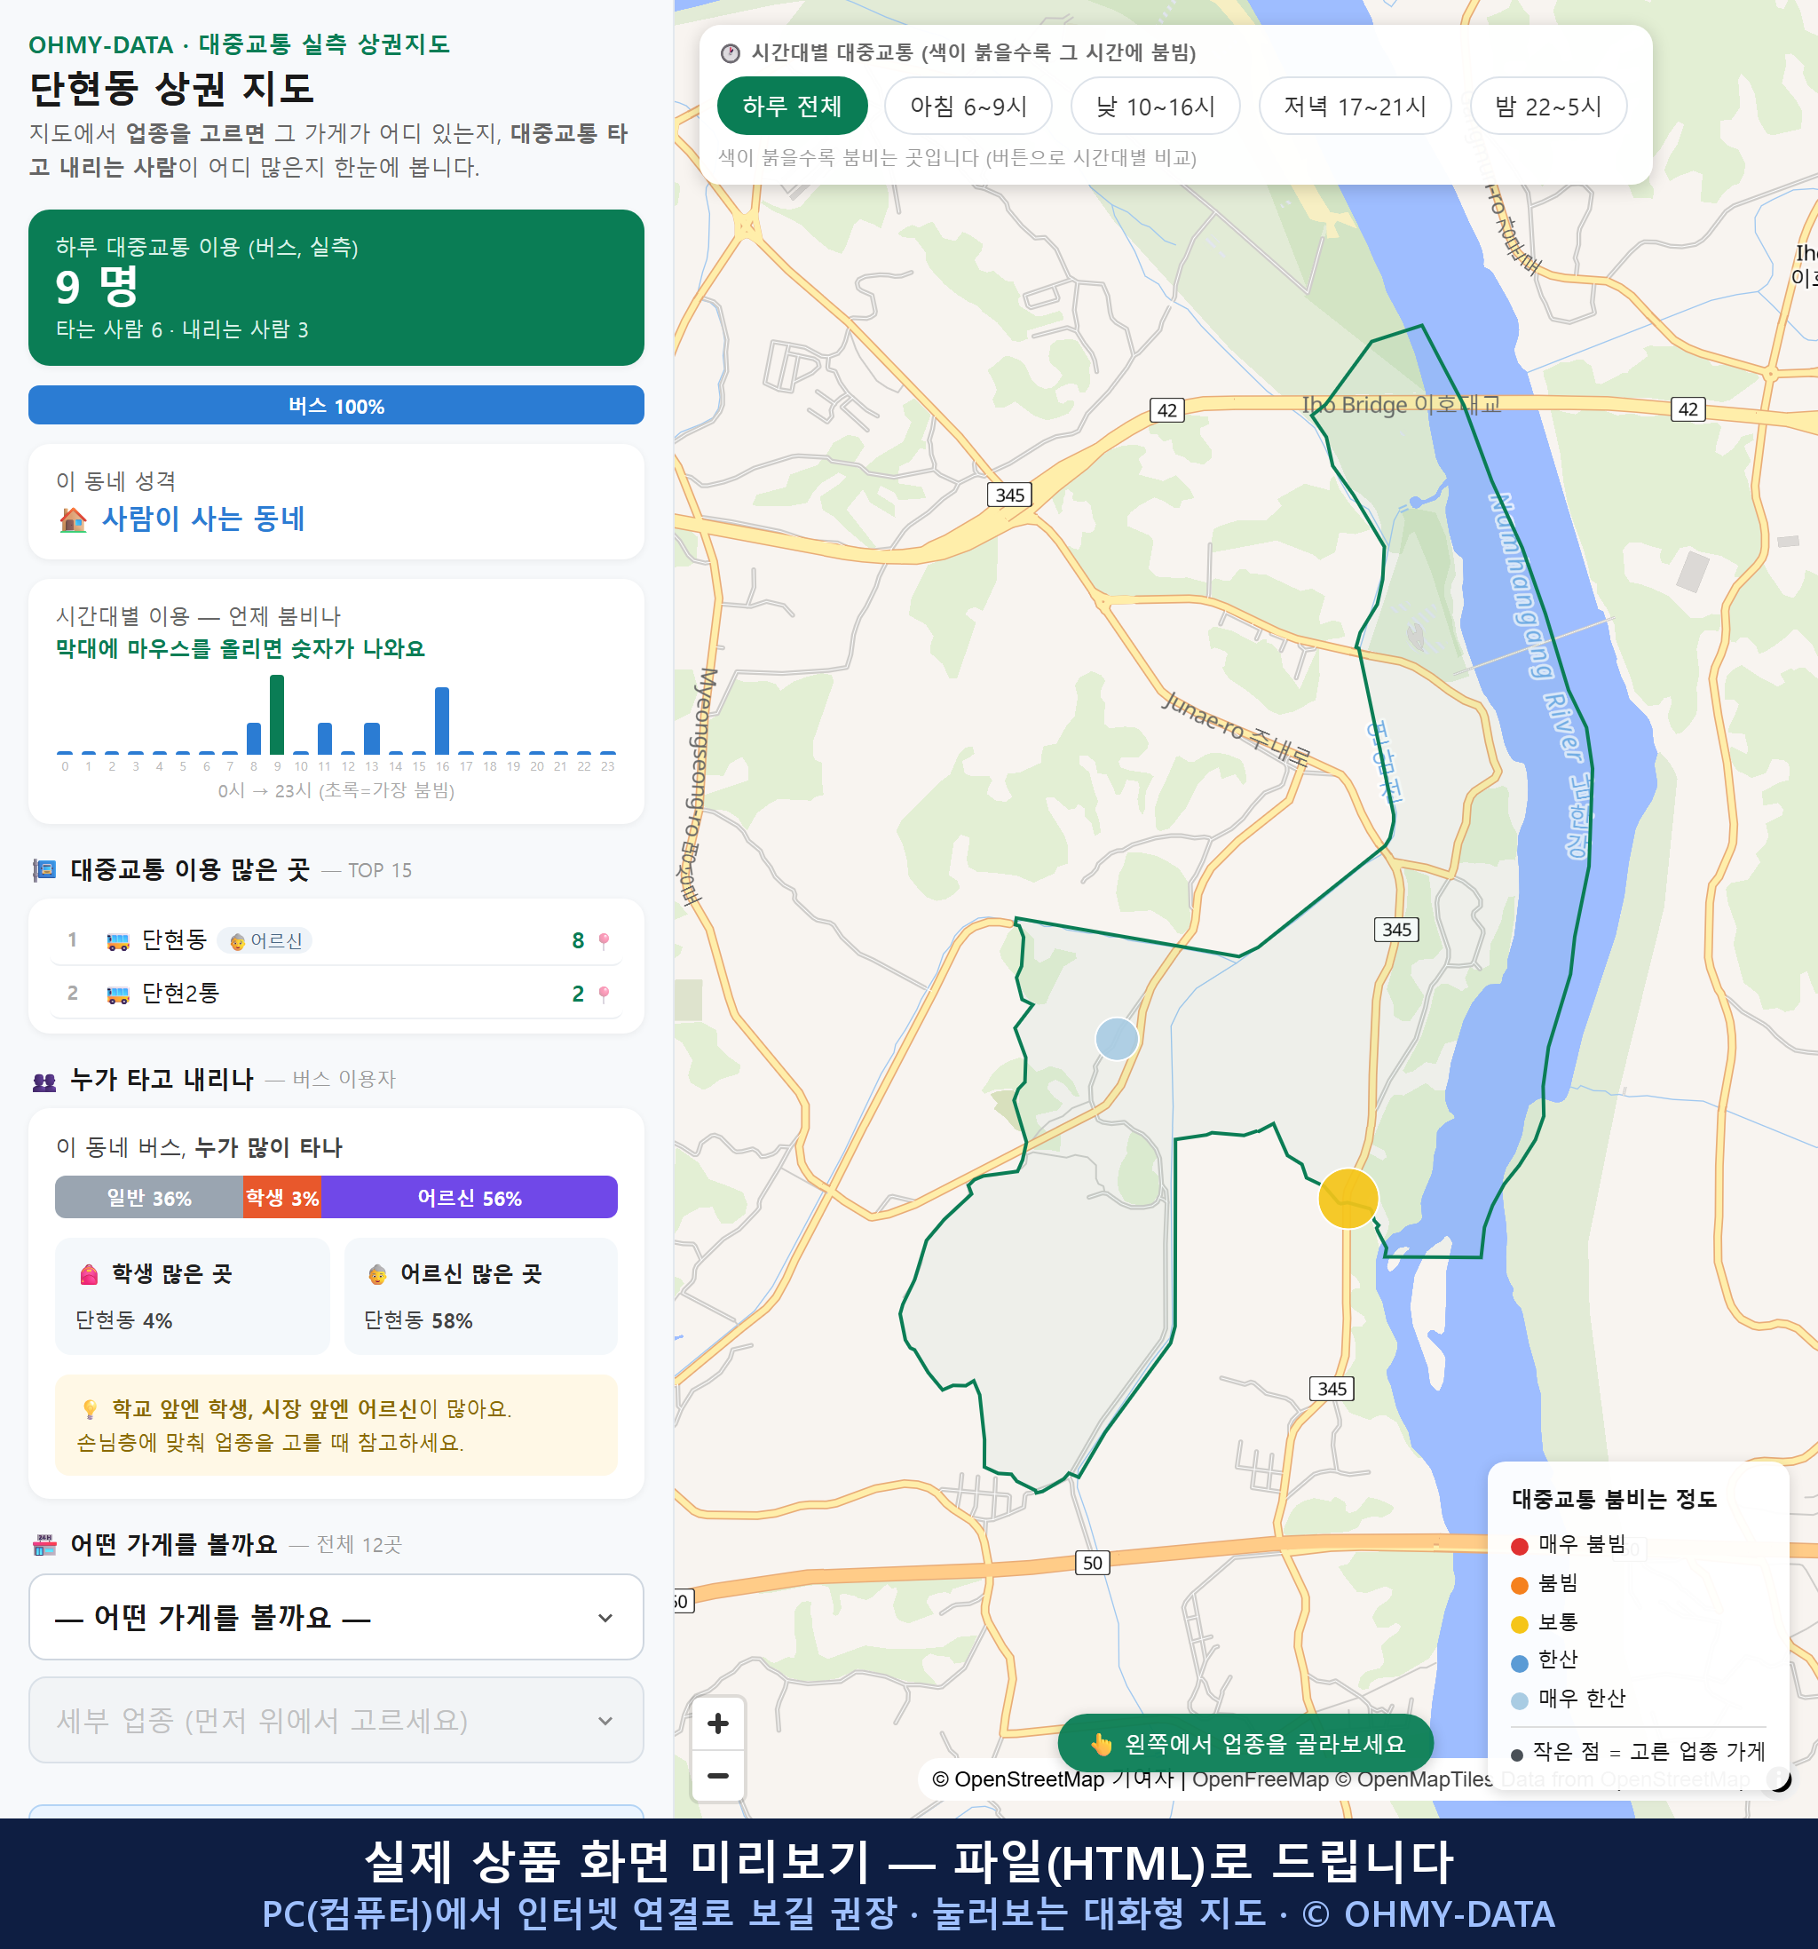
Task: Select the 단현동 row in TOP 15 list
Action: (x=336, y=940)
